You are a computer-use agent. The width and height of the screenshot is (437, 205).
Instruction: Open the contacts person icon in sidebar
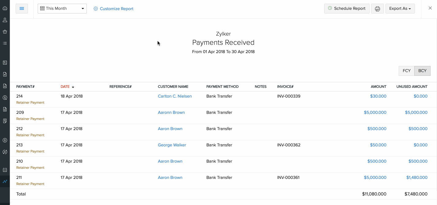(x=5, y=20)
